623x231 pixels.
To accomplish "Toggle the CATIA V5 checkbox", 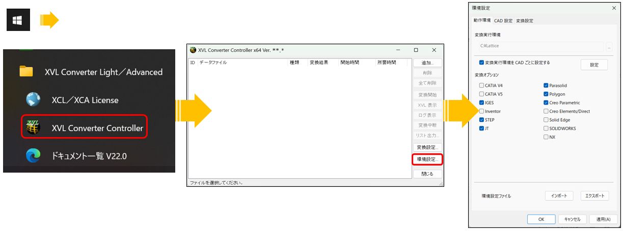I will (482, 94).
